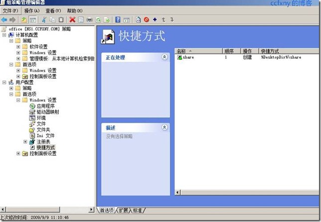Click the document settings icon before red circle
321x222 pixels.
(138, 20)
